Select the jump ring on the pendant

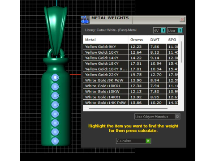click(63, 53)
